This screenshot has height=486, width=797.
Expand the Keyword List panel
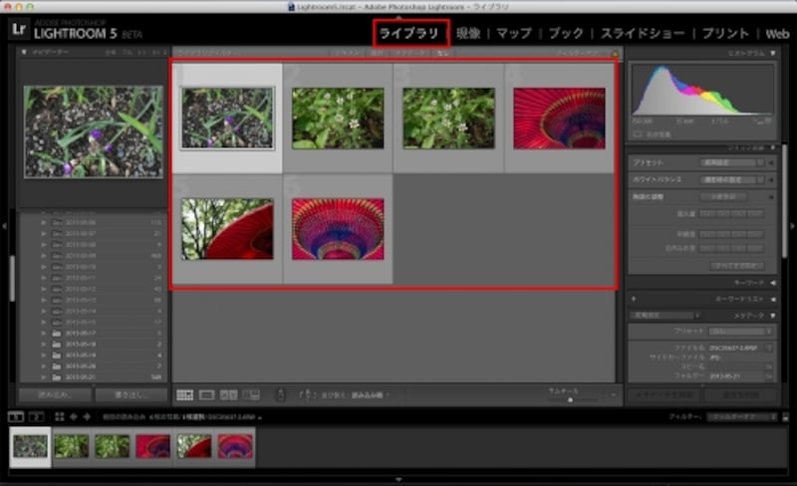(773, 299)
